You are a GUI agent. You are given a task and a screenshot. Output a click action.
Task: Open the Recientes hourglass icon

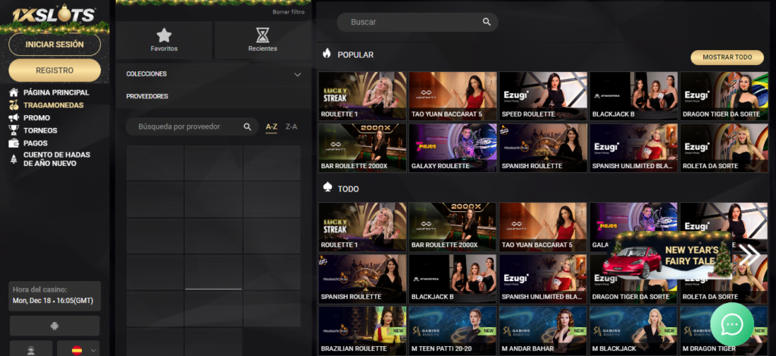pos(262,35)
